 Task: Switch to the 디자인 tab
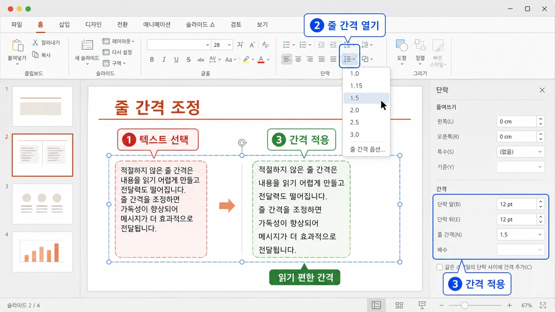click(93, 25)
